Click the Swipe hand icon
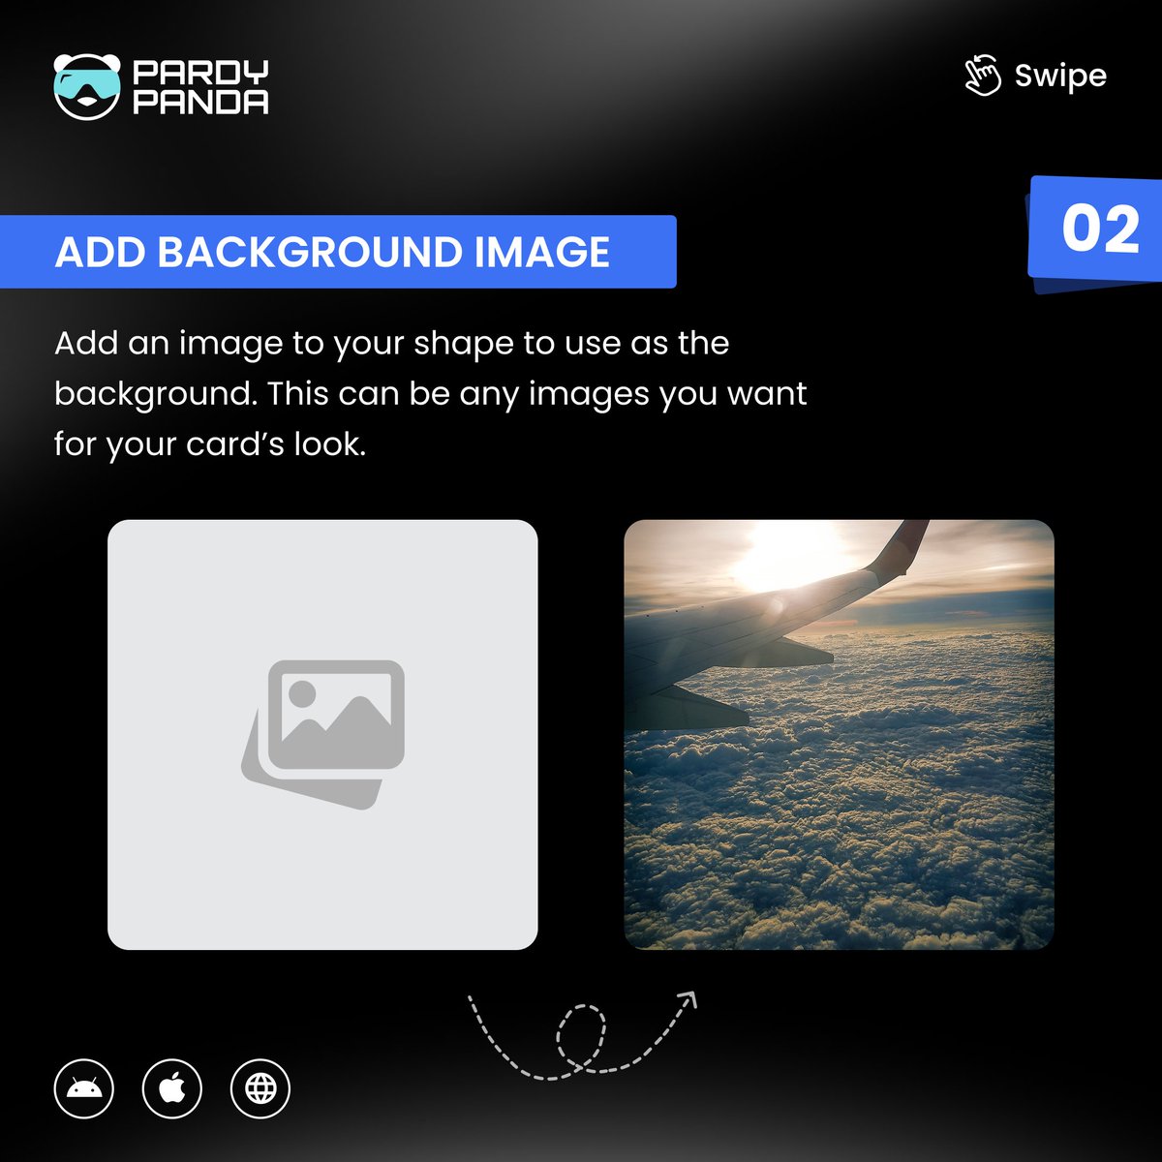1162x1162 pixels. [x=983, y=76]
